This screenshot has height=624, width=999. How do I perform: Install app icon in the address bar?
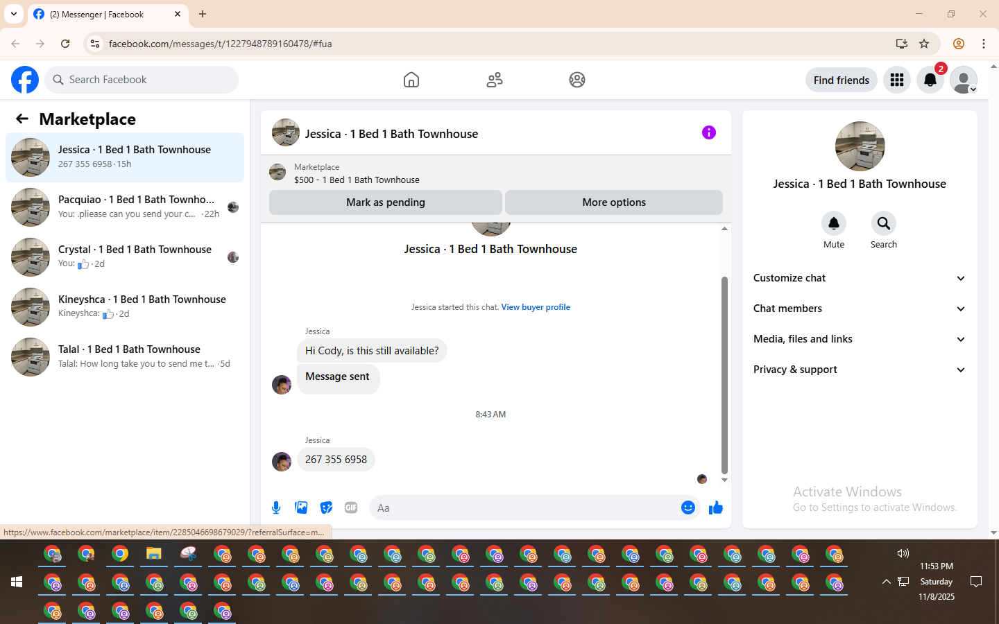tap(901, 44)
